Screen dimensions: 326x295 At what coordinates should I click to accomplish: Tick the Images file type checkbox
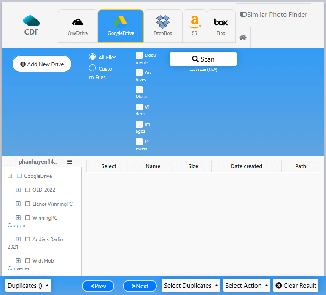[139, 124]
